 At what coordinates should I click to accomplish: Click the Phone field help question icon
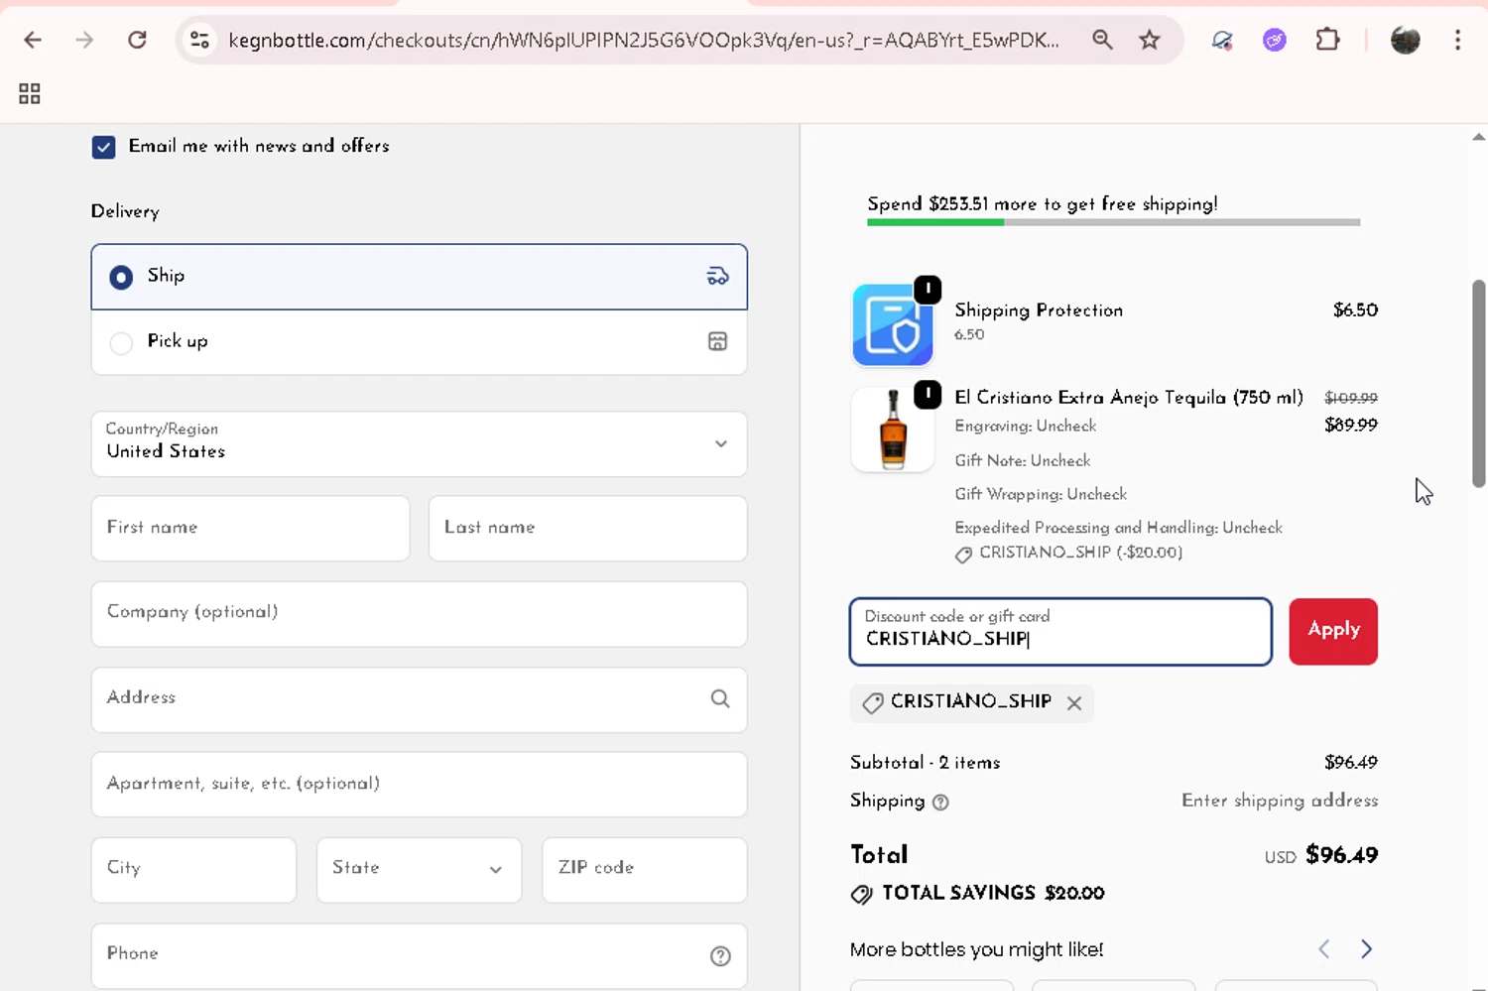(720, 956)
